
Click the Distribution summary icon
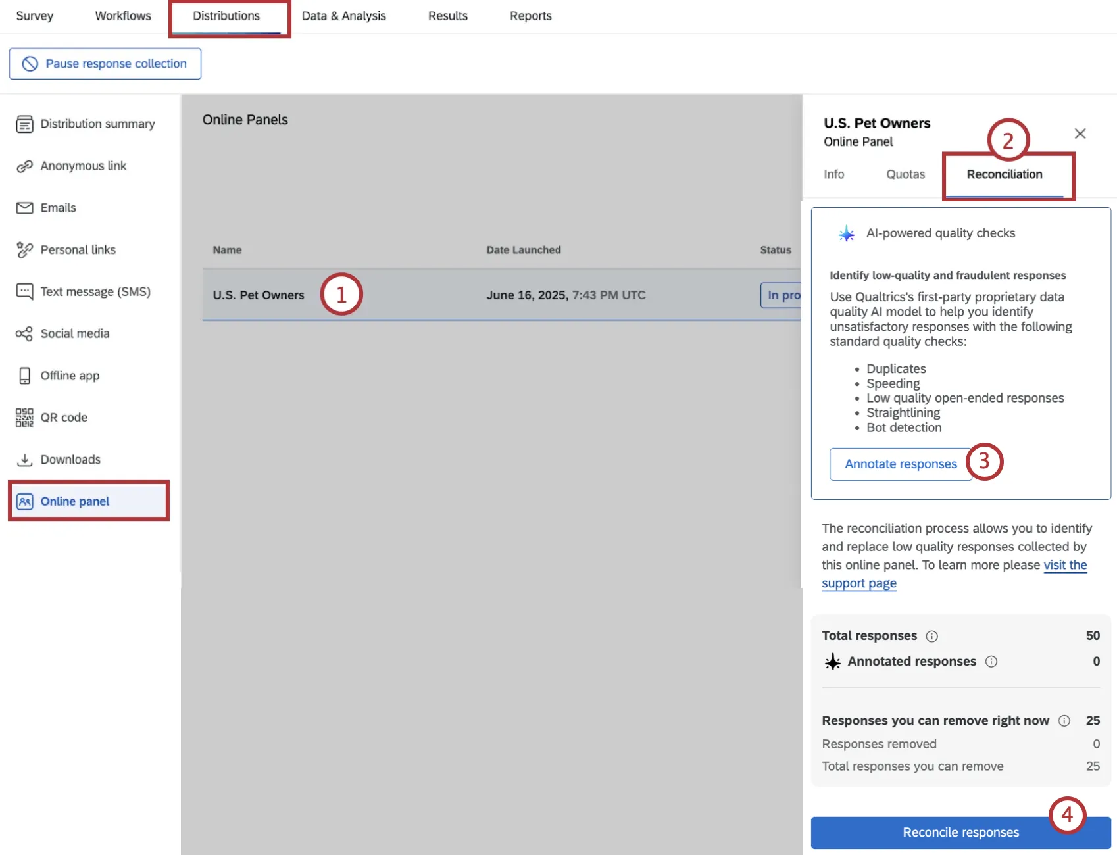pos(24,124)
